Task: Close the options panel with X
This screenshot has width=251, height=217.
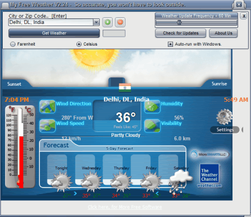Action: [x=244, y=16]
